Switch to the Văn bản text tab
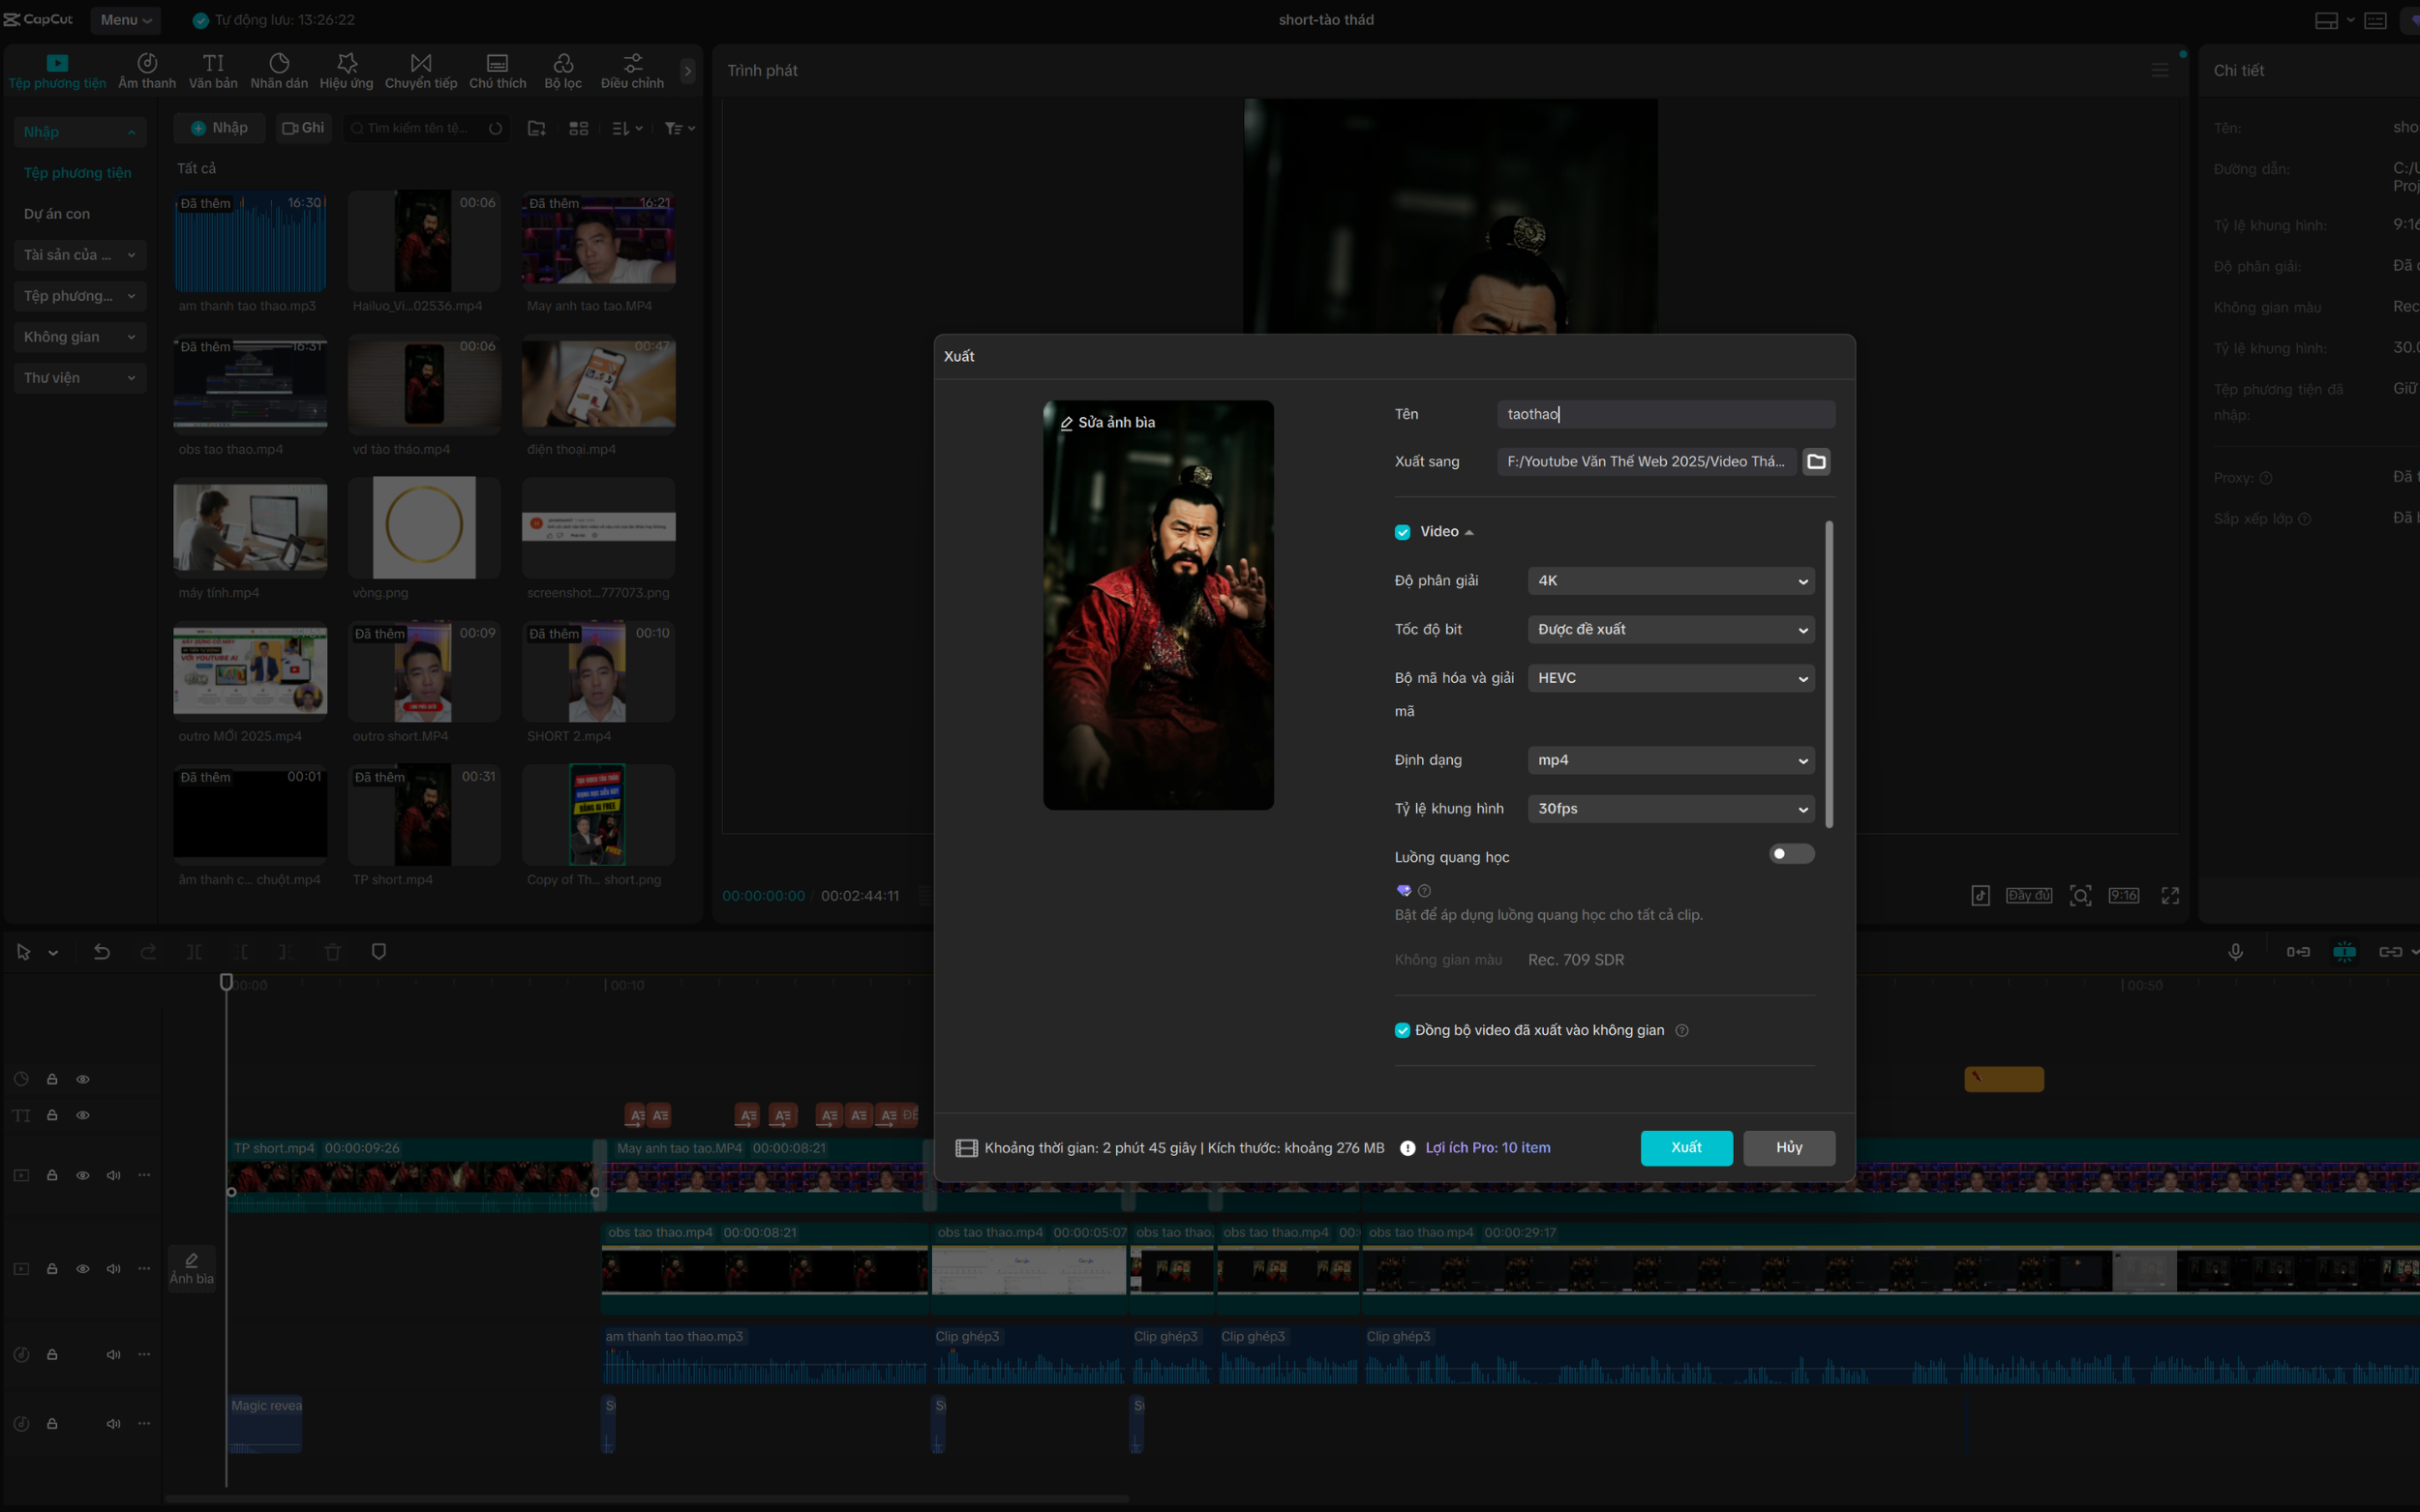 pyautogui.click(x=213, y=71)
